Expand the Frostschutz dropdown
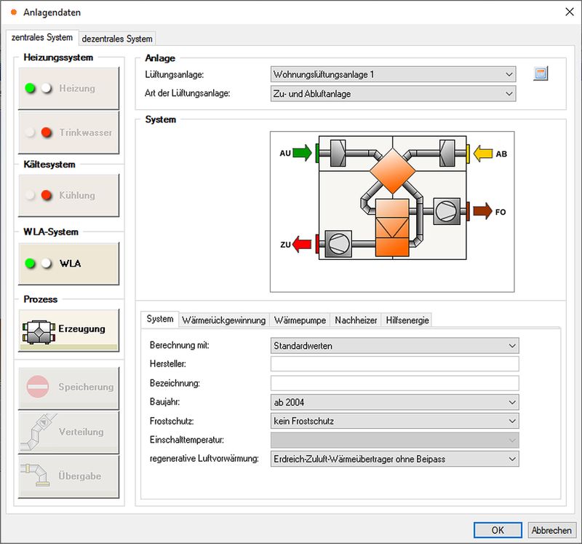This screenshot has height=544, width=582. pyautogui.click(x=394, y=421)
